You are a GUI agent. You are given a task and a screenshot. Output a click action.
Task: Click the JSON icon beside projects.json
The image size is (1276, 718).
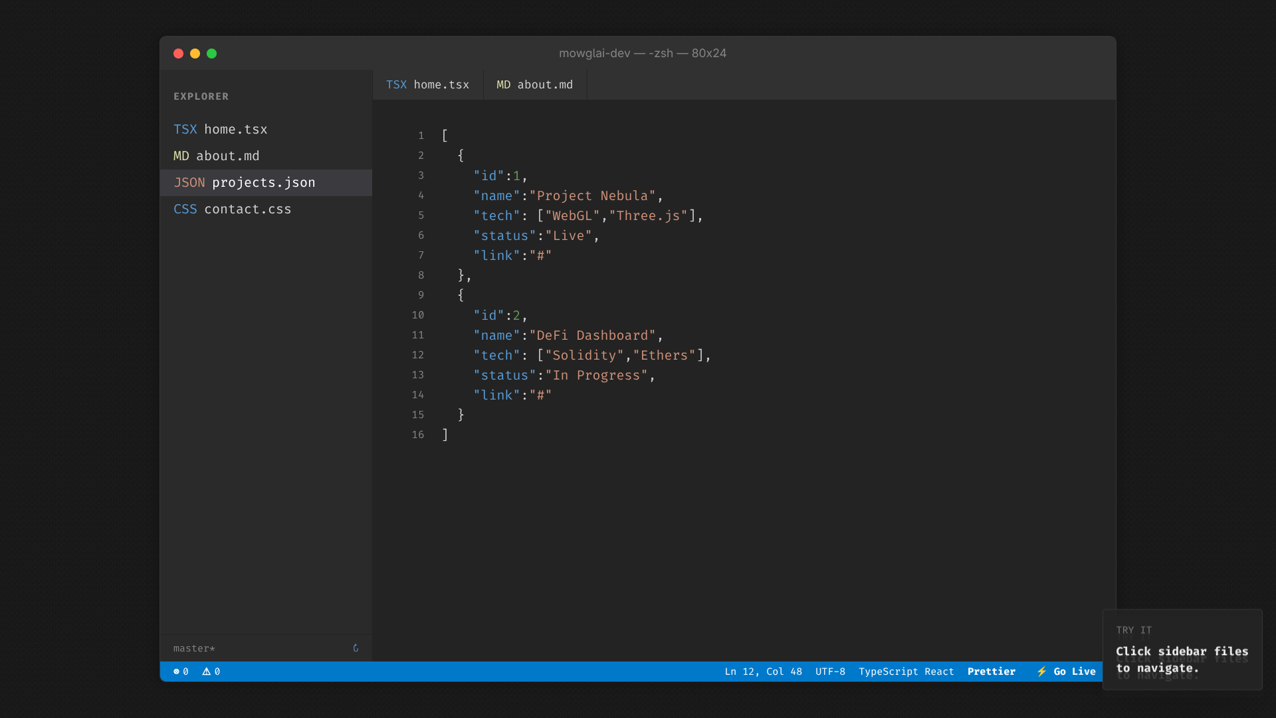point(189,182)
